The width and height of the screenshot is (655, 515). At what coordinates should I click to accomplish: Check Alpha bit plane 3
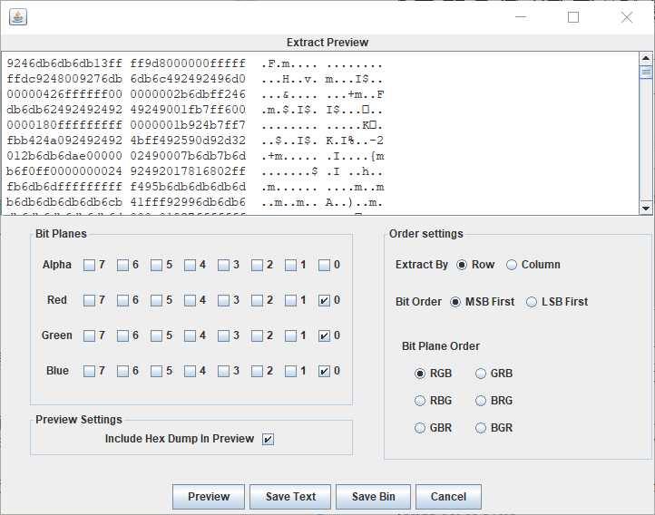tap(223, 265)
